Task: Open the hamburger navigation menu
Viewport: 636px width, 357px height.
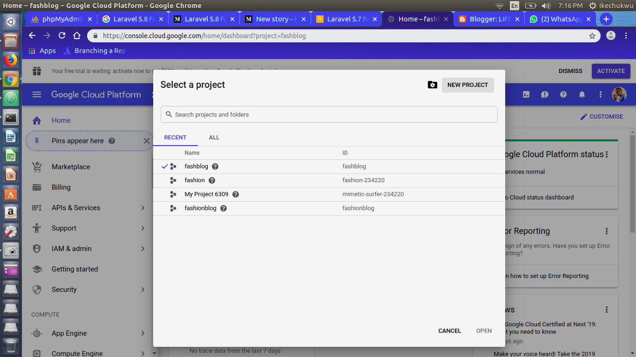Action: (37, 94)
